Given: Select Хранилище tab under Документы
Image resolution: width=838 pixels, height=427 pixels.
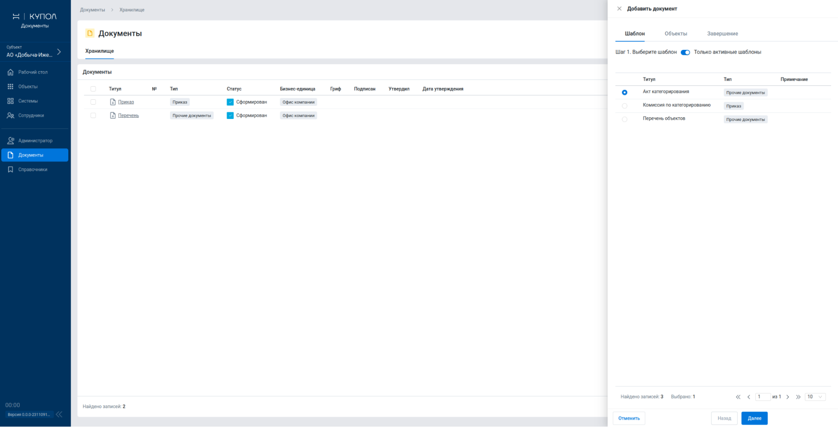Looking at the screenshot, I should 99,51.
